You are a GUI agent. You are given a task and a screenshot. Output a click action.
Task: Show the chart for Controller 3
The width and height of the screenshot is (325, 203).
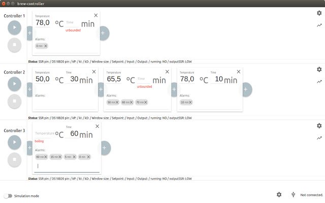coord(319,138)
